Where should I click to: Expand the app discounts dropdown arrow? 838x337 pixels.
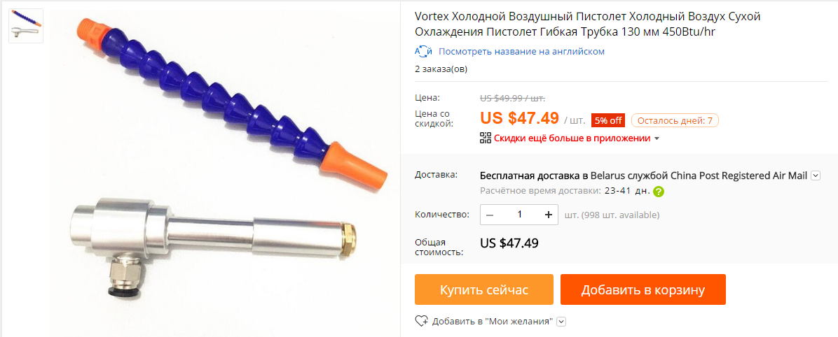pyautogui.click(x=657, y=138)
